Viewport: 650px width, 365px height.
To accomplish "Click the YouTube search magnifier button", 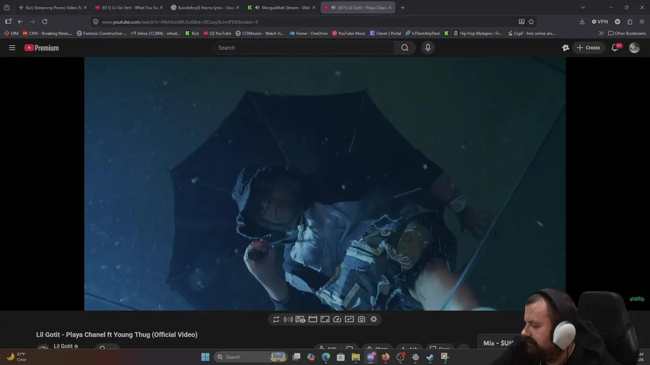I will coord(405,48).
